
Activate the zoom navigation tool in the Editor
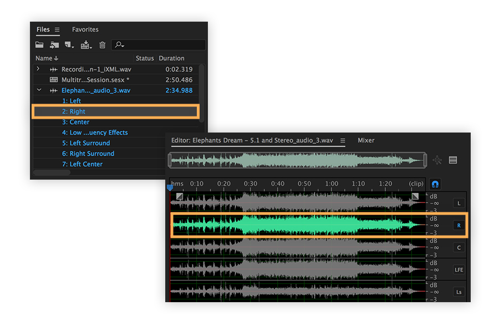(437, 160)
